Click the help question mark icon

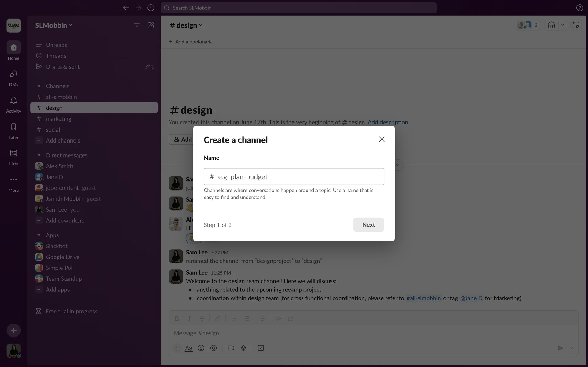tap(579, 8)
